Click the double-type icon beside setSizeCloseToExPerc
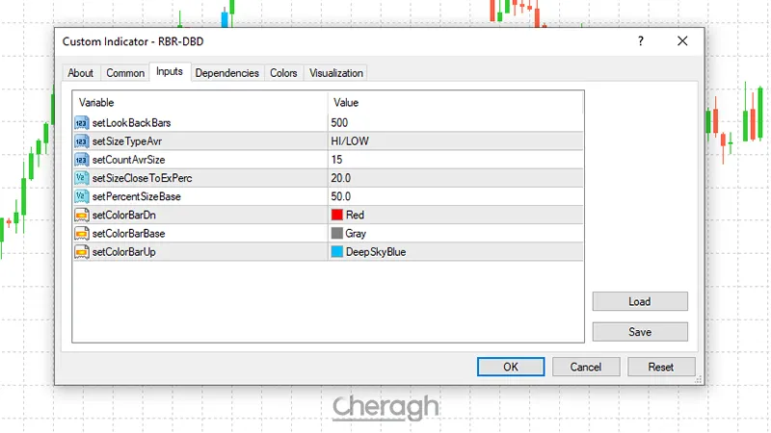Screen dimensions: 771x433 (x=82, y=177)
